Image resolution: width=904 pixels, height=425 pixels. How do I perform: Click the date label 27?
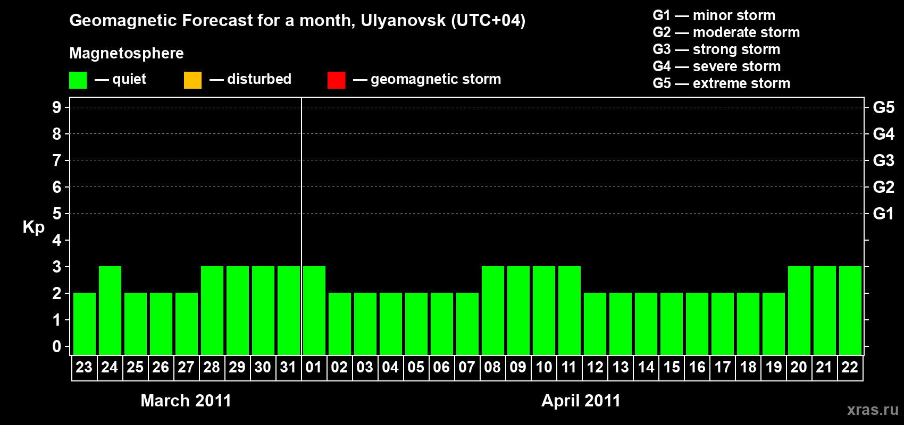point(186,367)
